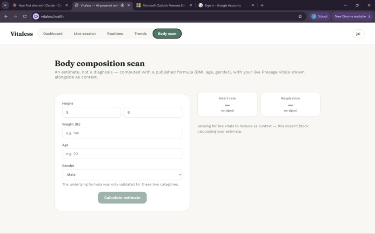Click the browser forward arrow

point(15,16)
